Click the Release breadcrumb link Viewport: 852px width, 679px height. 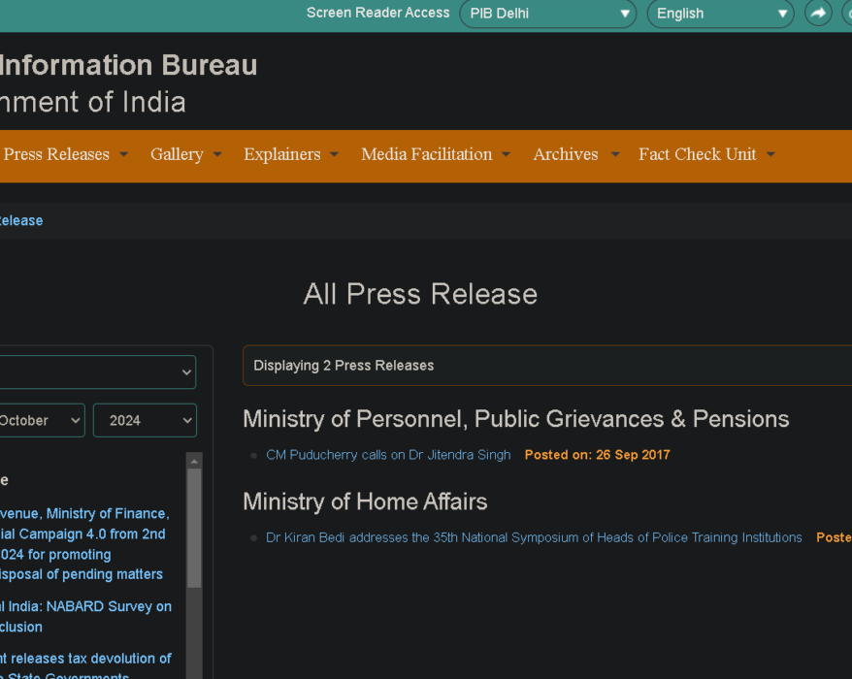tap(20, 220)
